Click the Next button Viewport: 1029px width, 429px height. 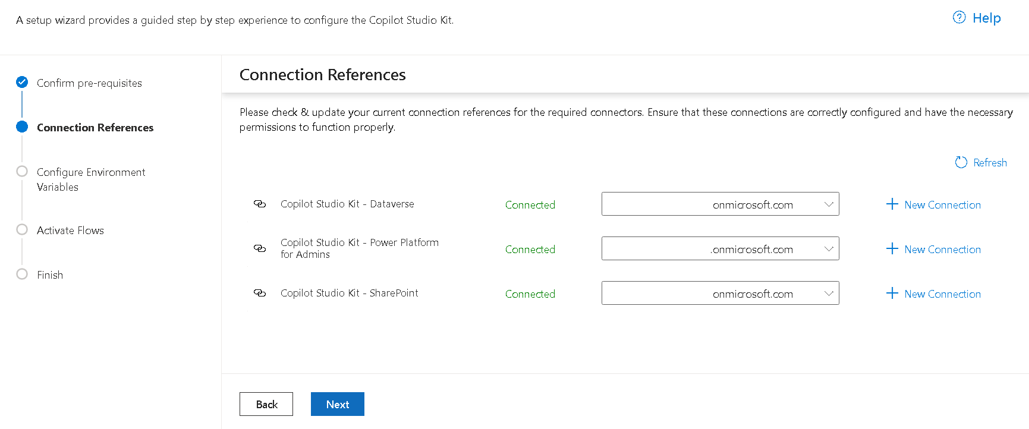point(338,404)
